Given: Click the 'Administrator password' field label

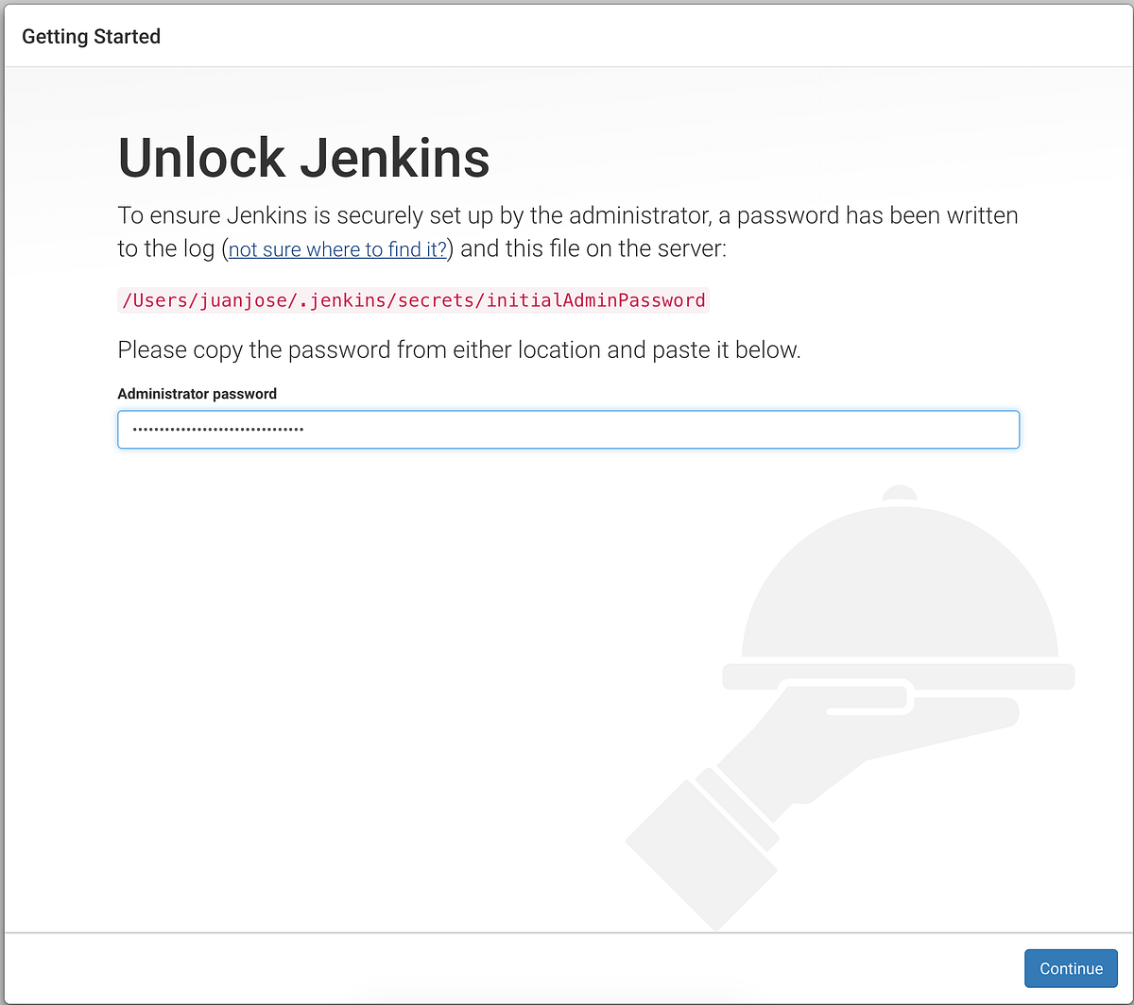Looking at the screenshot, I should tap(197, 394).
